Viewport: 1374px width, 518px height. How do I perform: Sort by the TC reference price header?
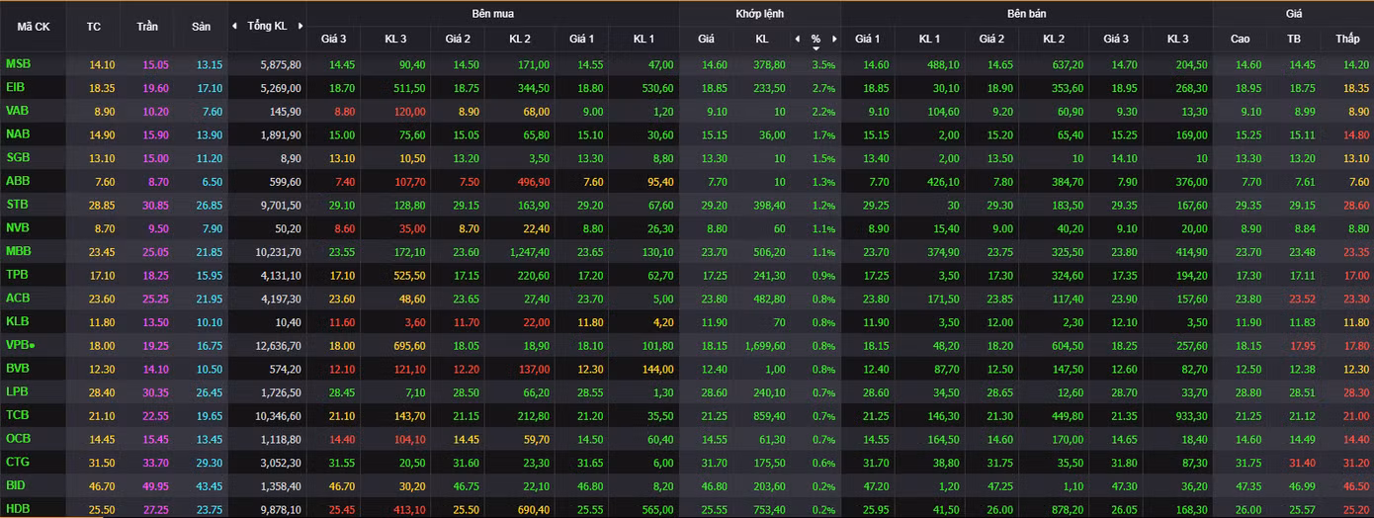pyautogui.click(x=94, y=27)
